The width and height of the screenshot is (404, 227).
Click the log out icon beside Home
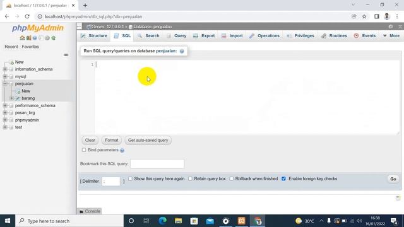pos(28,38)
